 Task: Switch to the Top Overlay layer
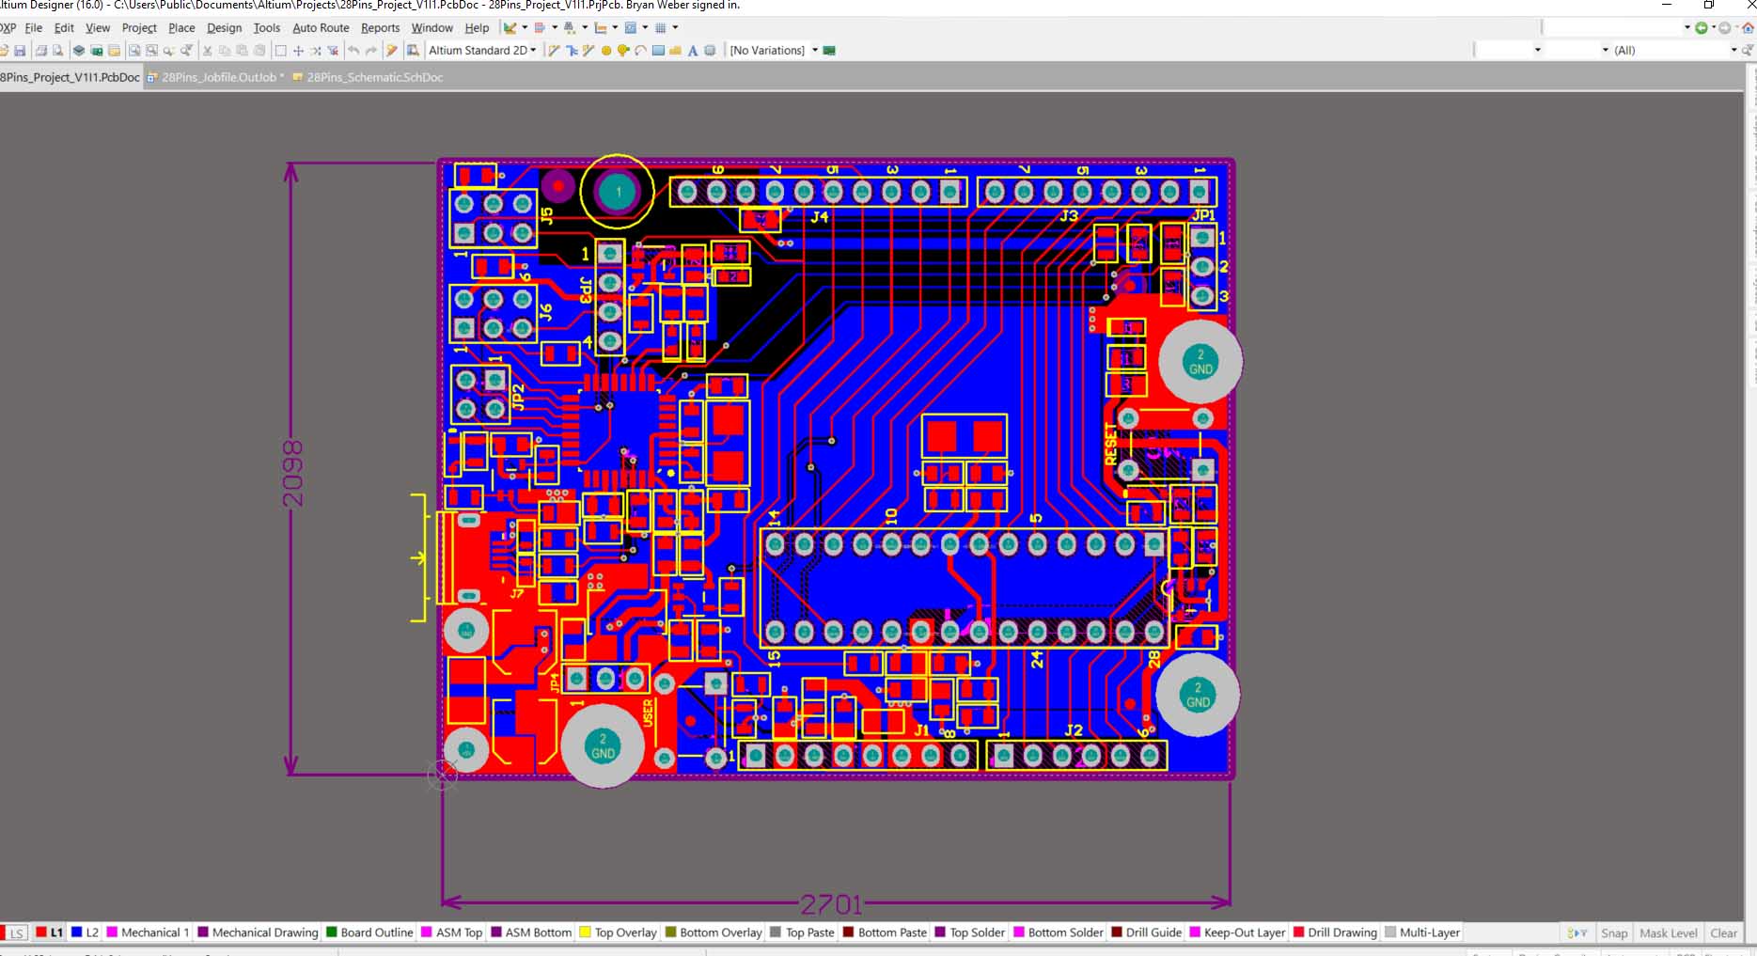(625, 932)
